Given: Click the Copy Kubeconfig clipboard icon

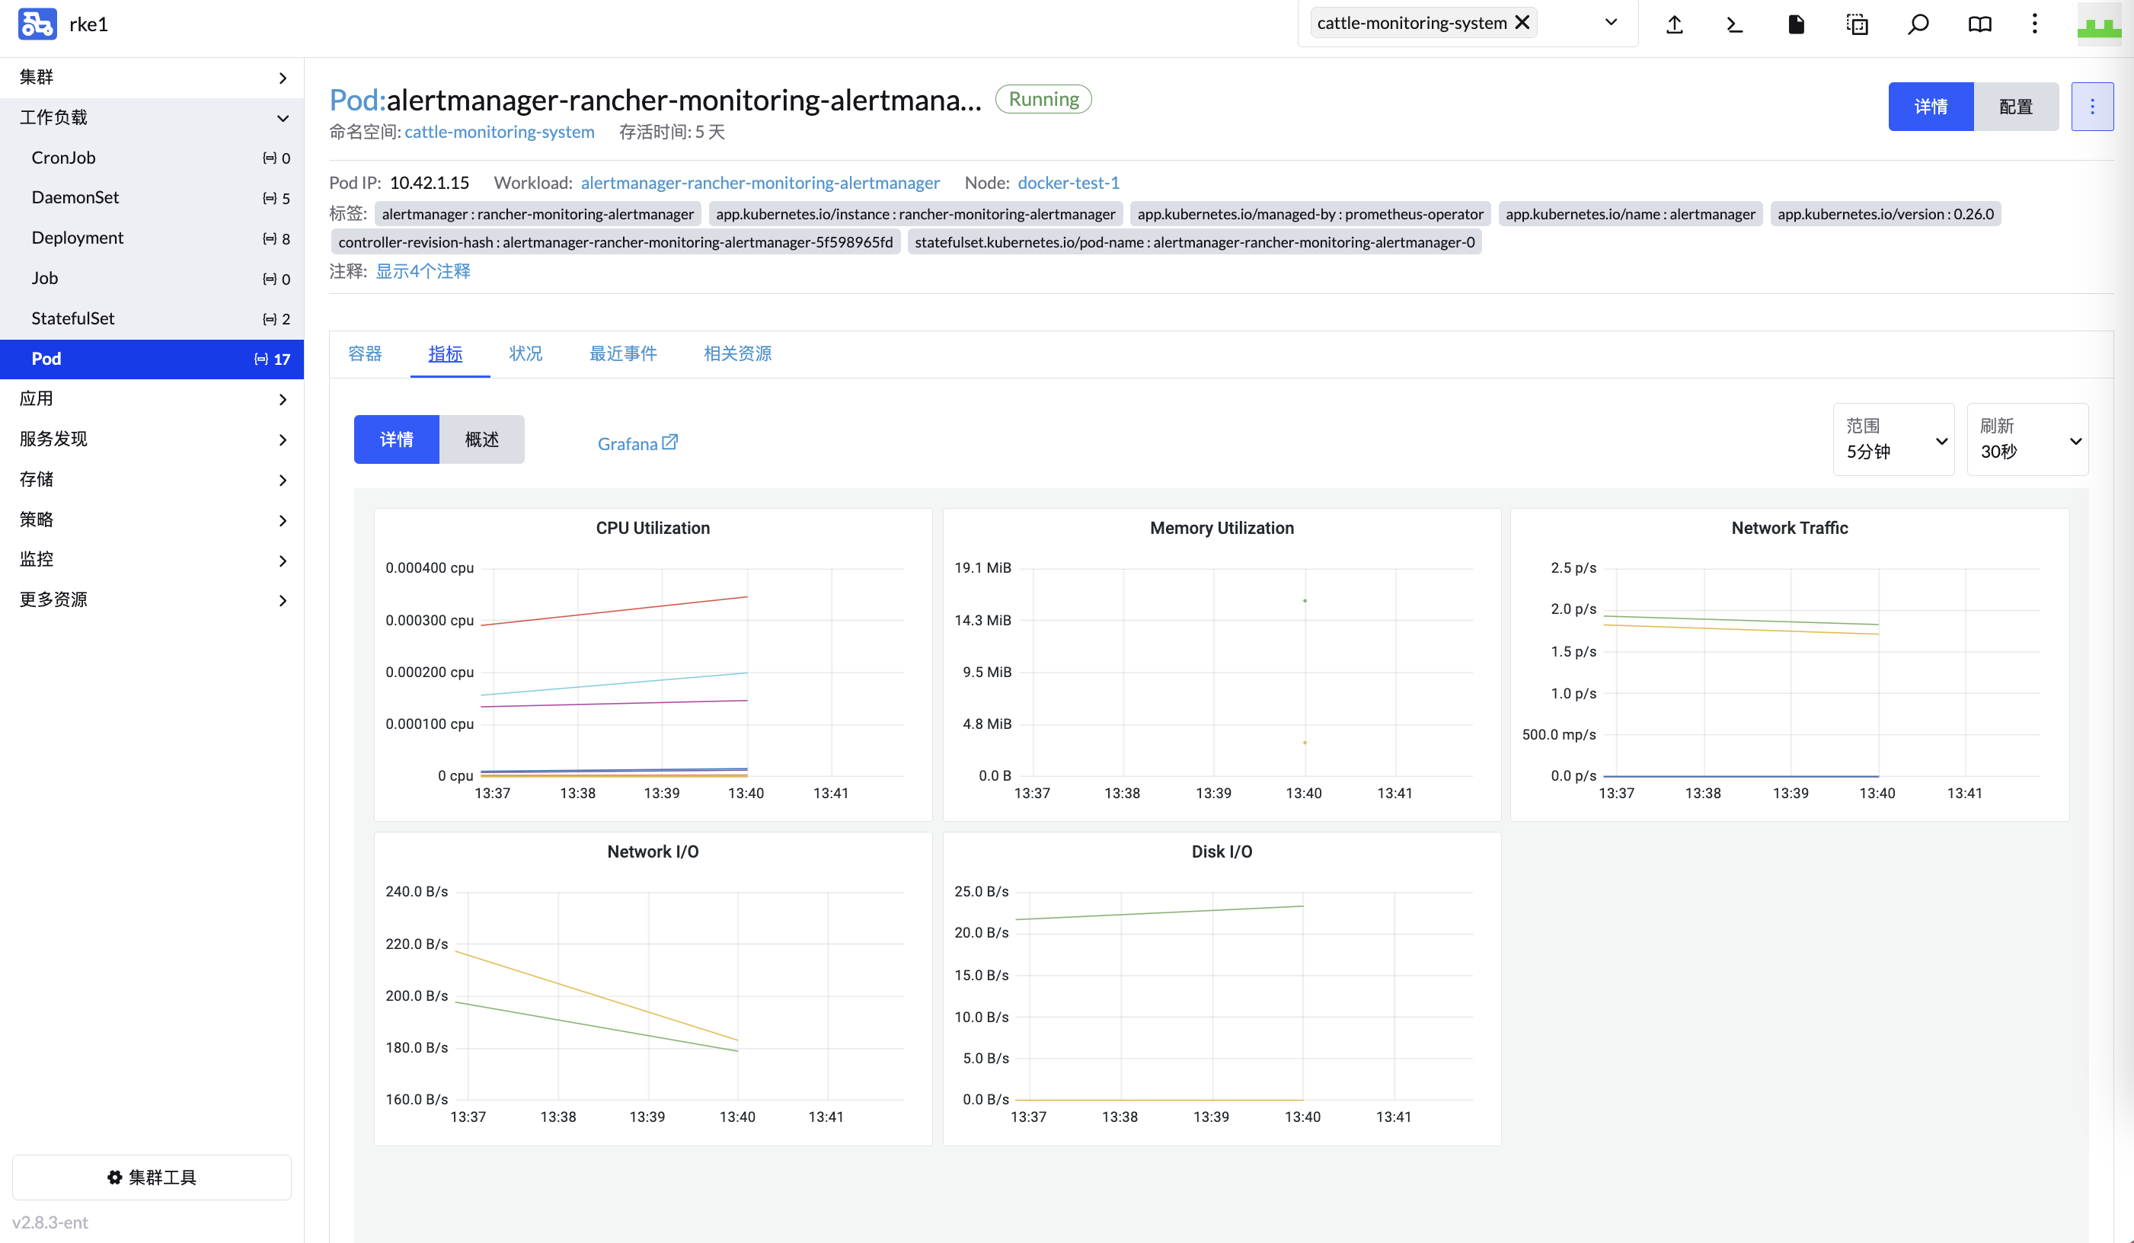Looking at the screenshot, I should click(1857, 24).
